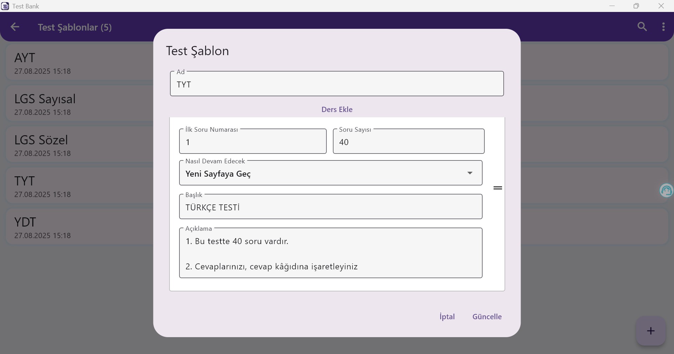The width and height of the screenshot is (674, 354).
Task: Open search from the top bar
Action: click(643, 27)
